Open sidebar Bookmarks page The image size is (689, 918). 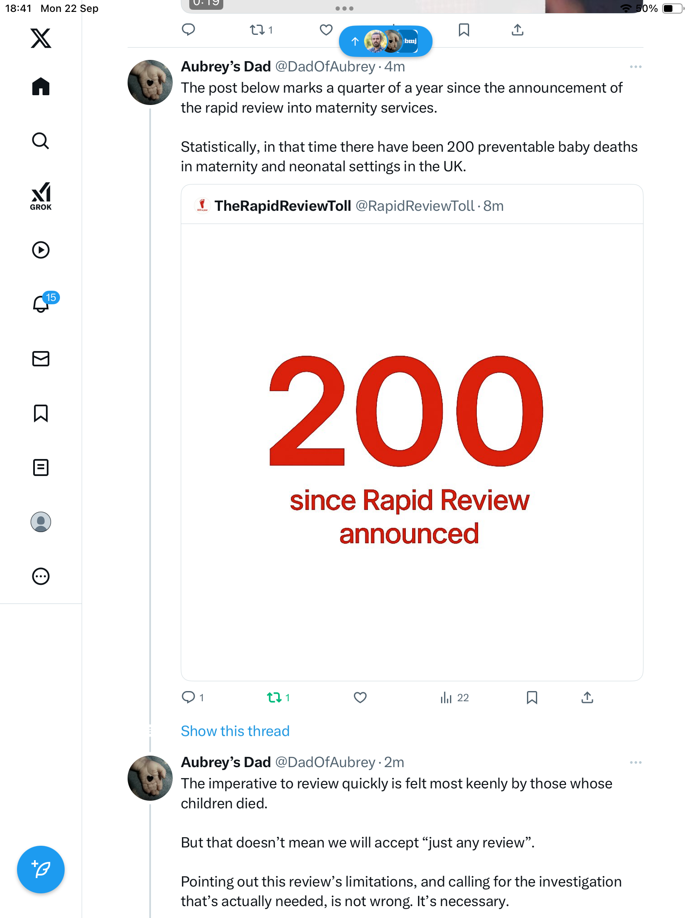pos(41,413)
